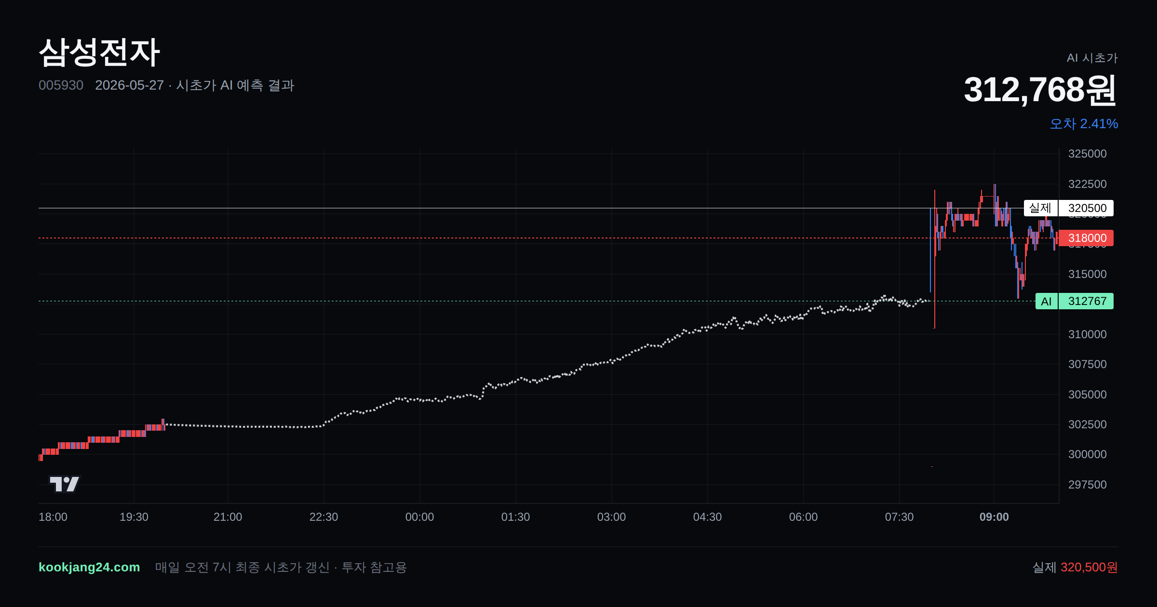Click the 21:00 time axis label
Screen dimensions: 1157x607
228,517
